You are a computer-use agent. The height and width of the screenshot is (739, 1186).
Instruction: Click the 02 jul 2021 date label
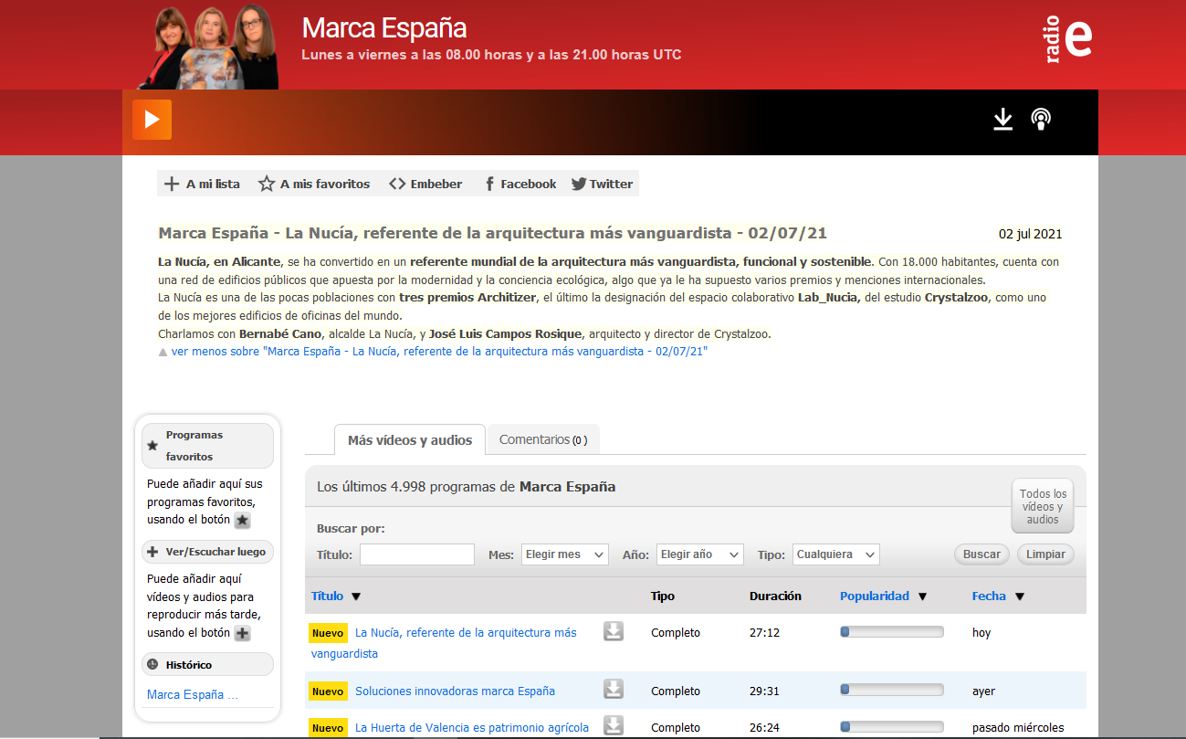1030,234
